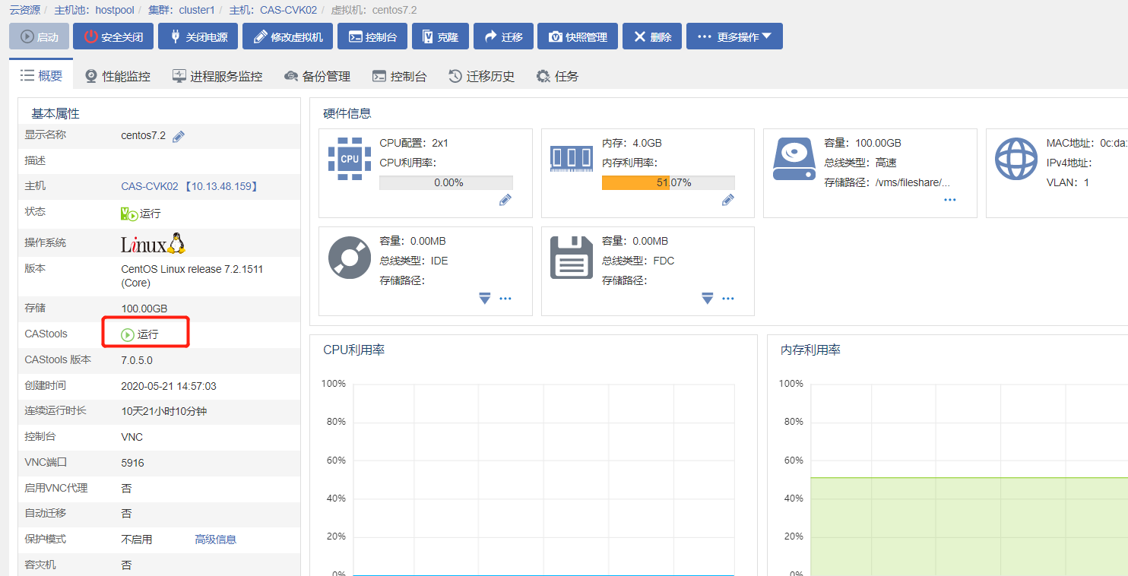The height and width of the screenshot is (576, 1128).
Task: Click the CAStools green play icon
Action: coord(128,334)
